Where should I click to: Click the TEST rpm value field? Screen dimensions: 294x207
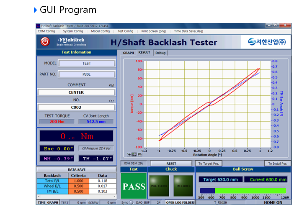[x=78, y=202]
